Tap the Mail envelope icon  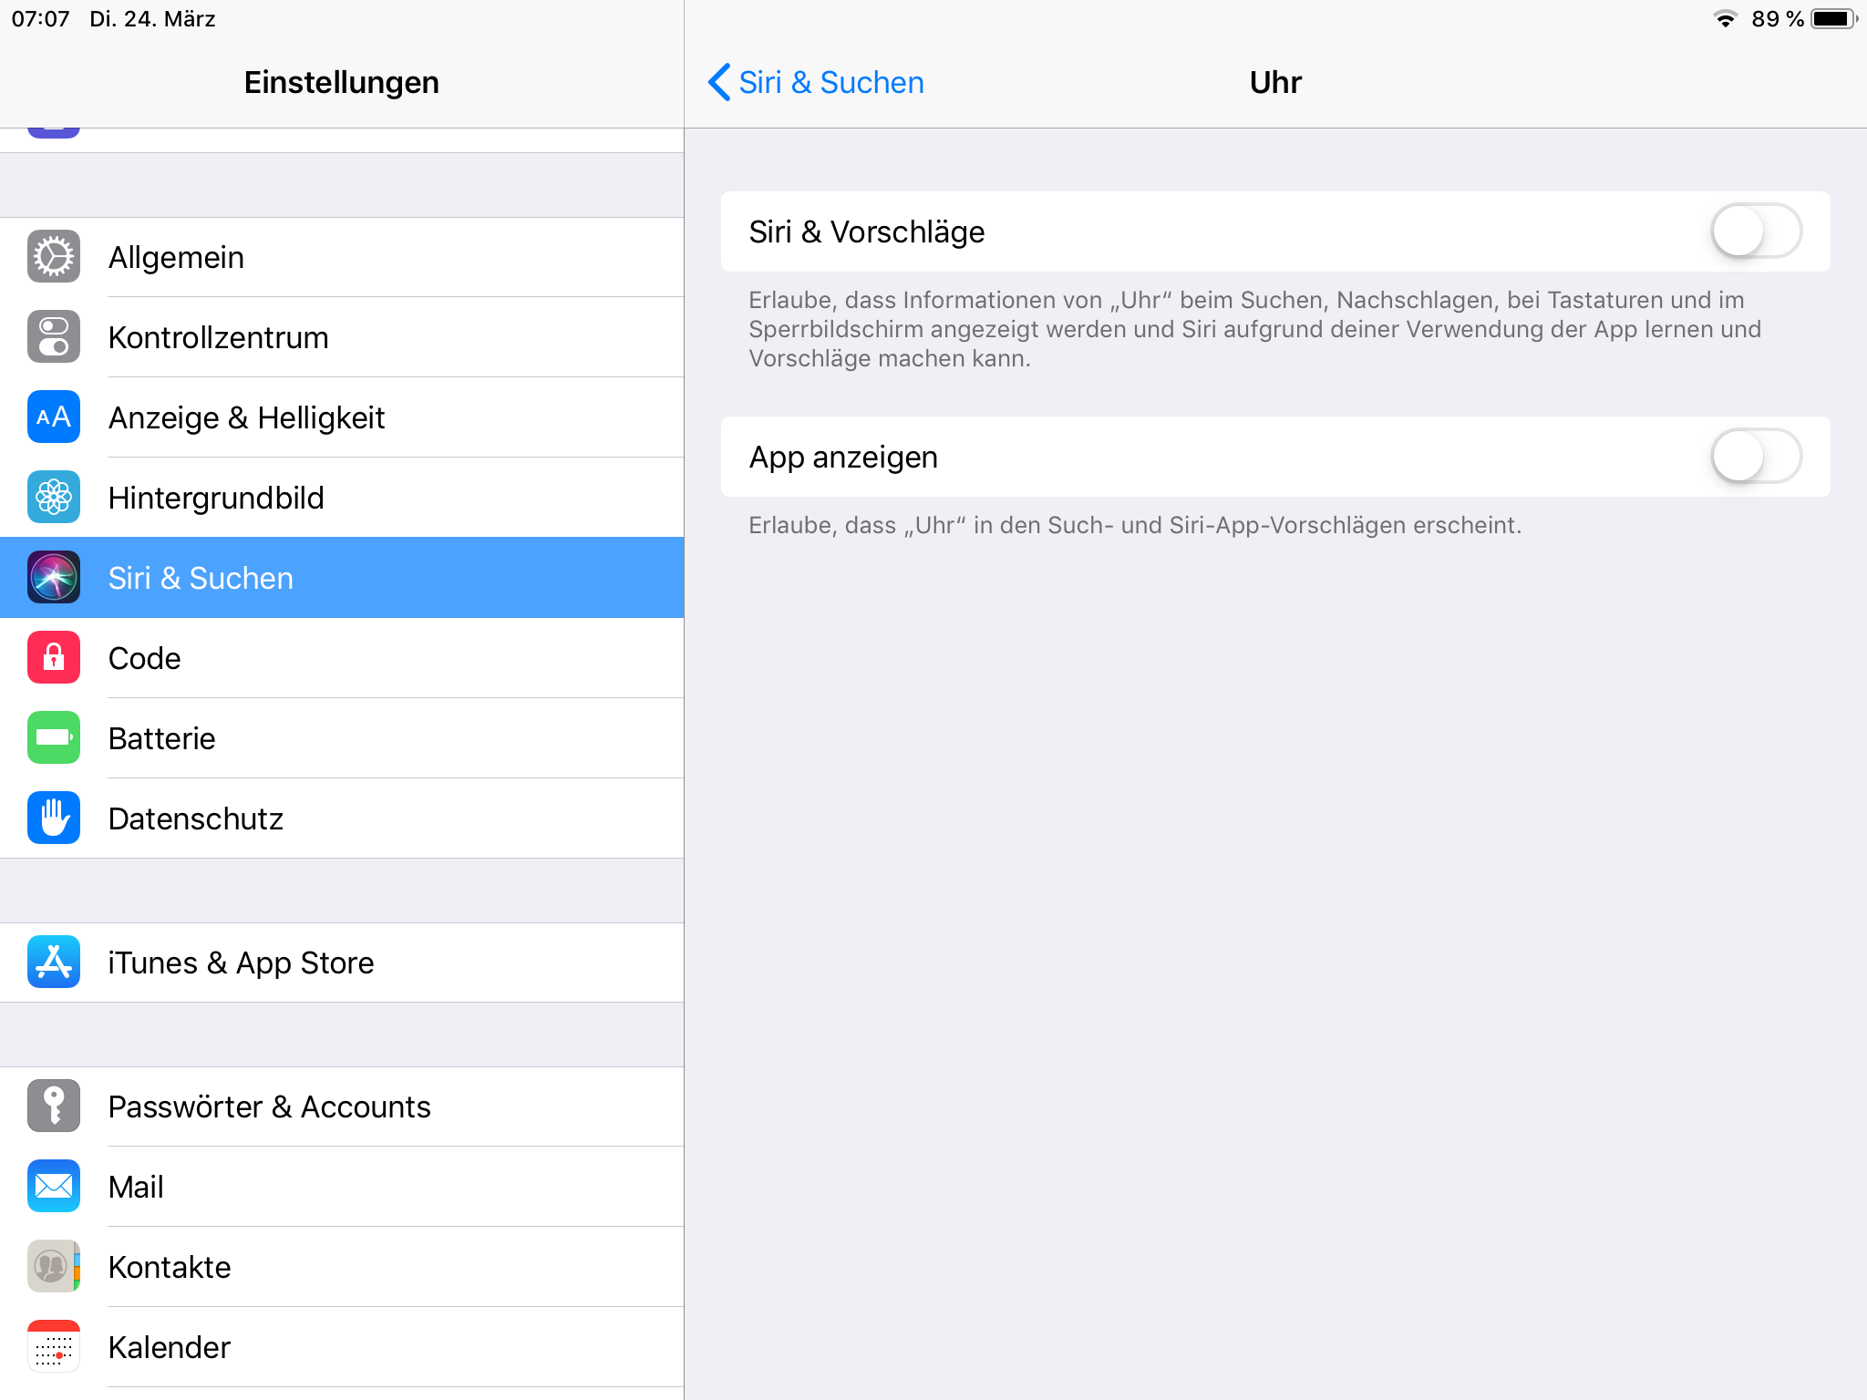[54, 1187]
